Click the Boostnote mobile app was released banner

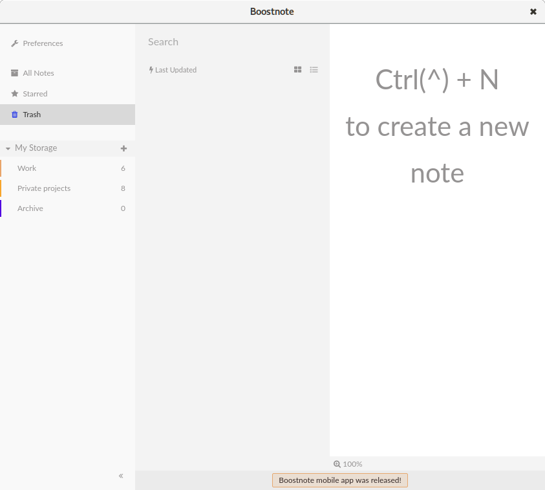(x=340, y=480)
